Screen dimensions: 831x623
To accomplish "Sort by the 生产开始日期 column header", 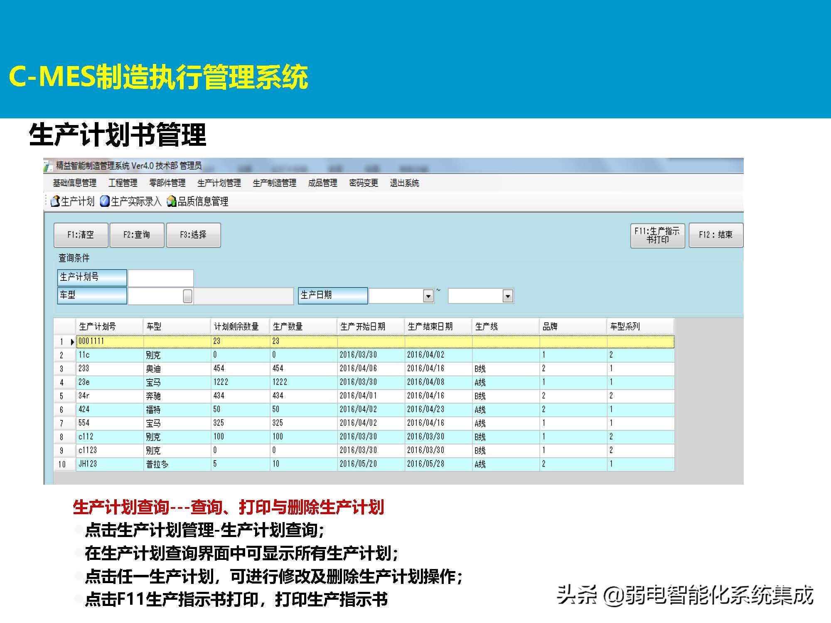I will coord(371,326).
